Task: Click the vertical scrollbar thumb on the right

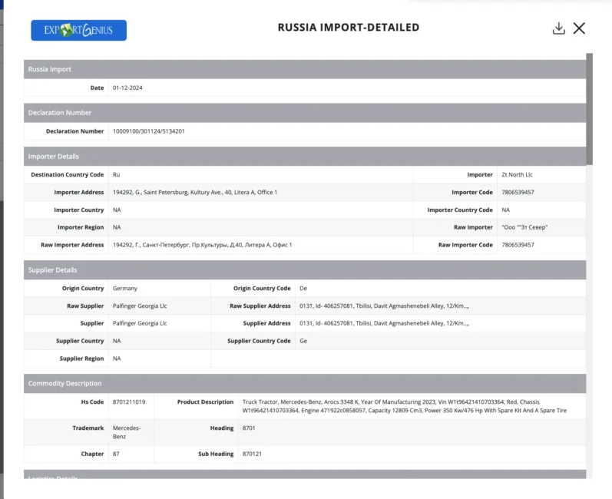Action: click(x=590, y=109)
